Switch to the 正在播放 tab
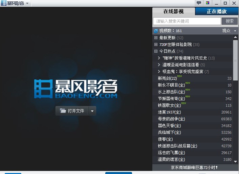239x174 pixels. pos(217,11)
